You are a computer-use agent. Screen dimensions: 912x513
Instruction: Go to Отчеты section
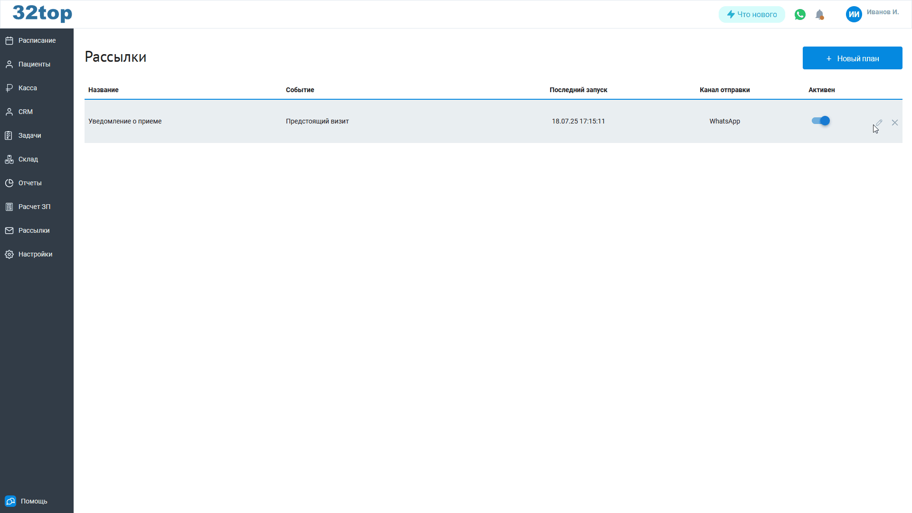[37, 183]
